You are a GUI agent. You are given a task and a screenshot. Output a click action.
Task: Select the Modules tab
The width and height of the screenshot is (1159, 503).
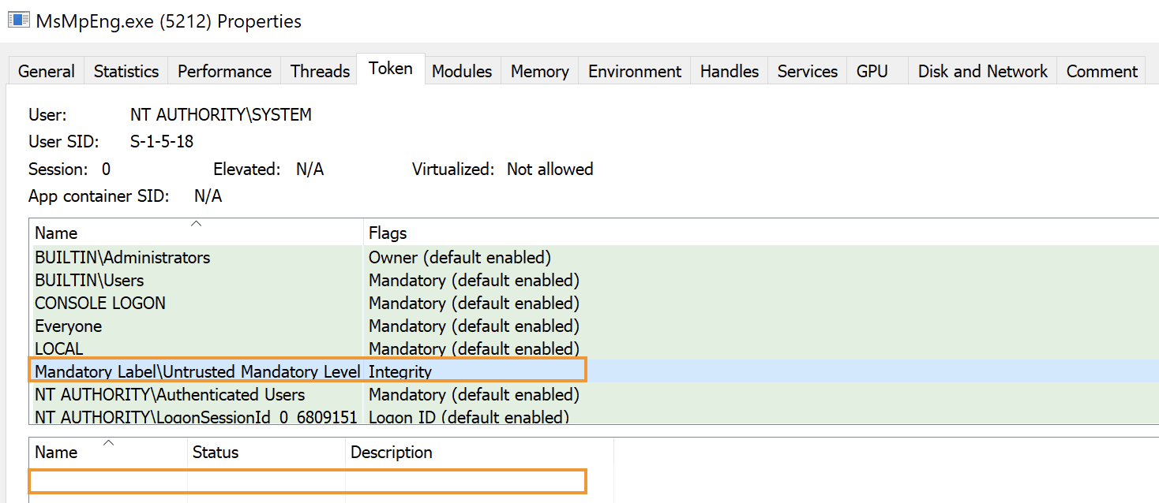462,71
